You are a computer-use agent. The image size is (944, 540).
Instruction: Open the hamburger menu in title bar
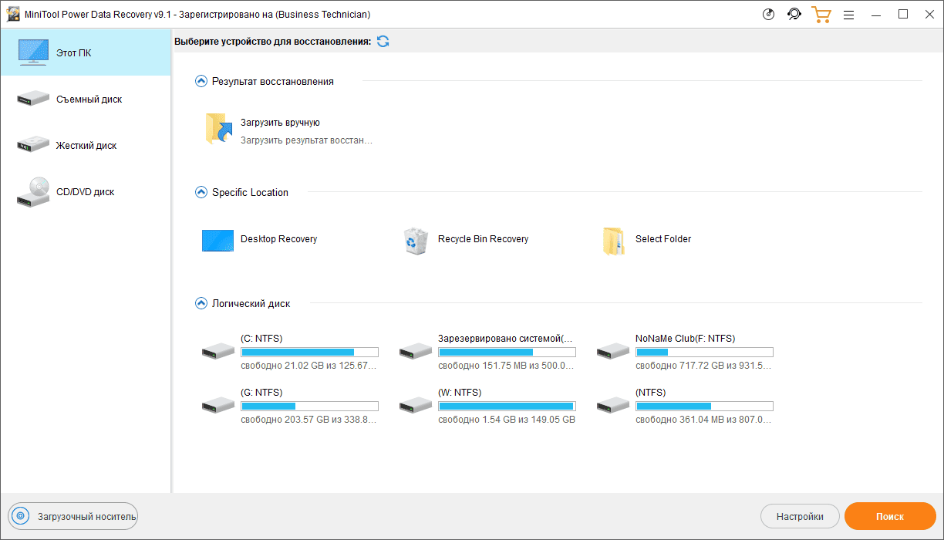[x=848, y=15]
